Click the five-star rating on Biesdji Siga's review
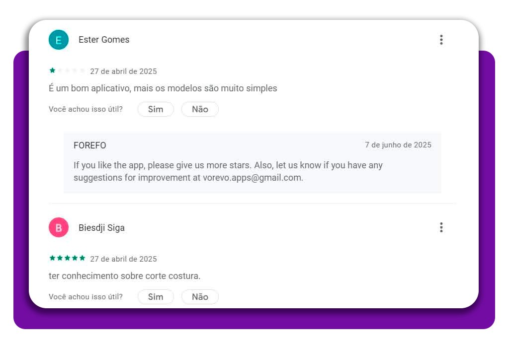Screen dimensions: 509x344 67,258
